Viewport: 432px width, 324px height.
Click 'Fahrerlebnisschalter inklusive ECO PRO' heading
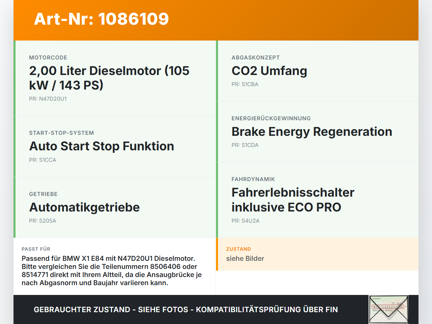293,200
